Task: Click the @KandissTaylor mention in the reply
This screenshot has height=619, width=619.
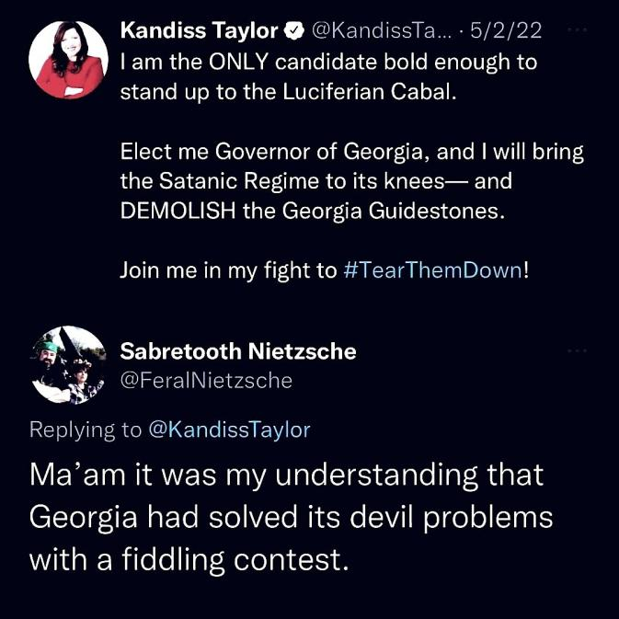Action: point(228,430)
